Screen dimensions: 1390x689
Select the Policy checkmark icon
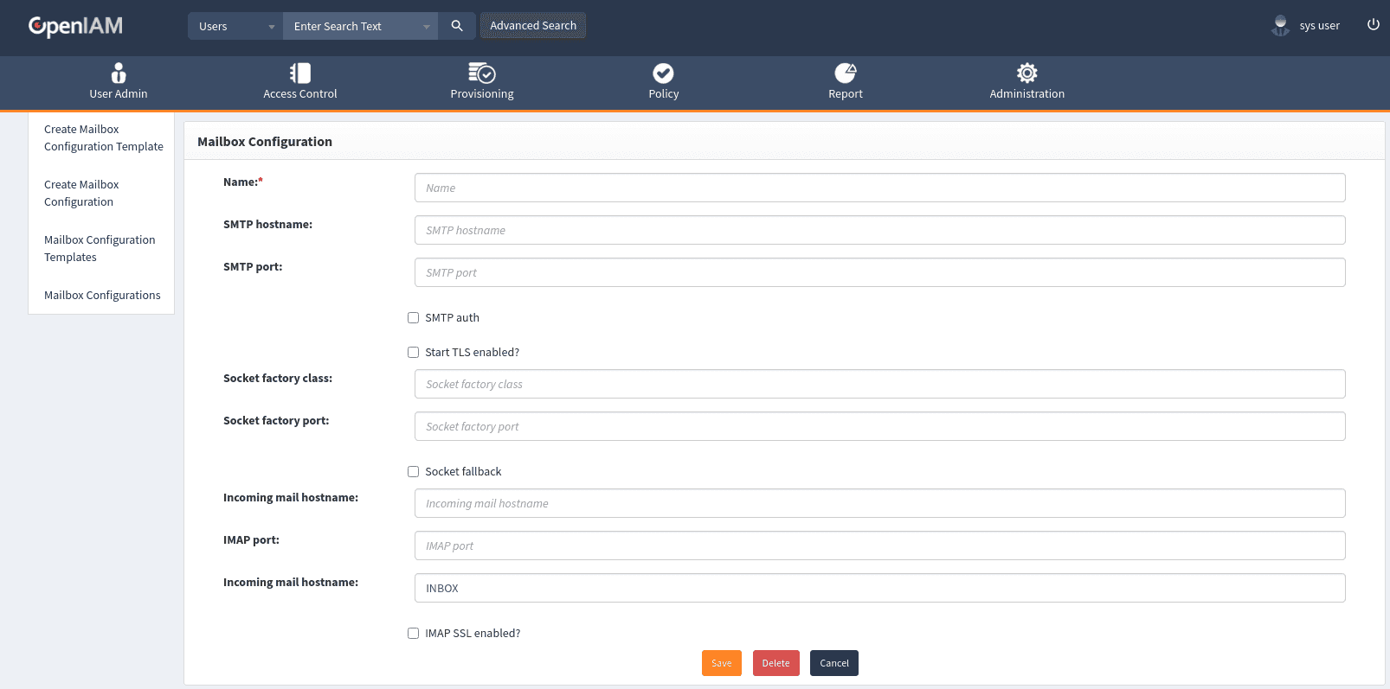(x=664, y=73)
